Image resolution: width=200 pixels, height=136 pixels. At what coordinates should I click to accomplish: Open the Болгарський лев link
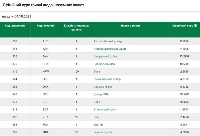pos(104,64)
